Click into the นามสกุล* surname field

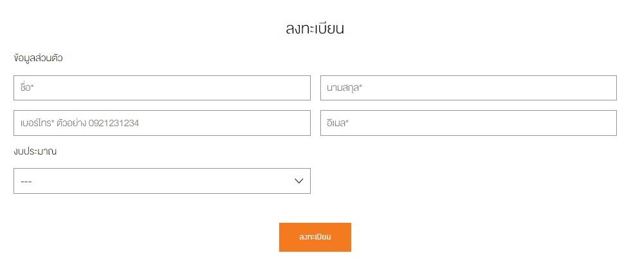(x=468, y=88)
